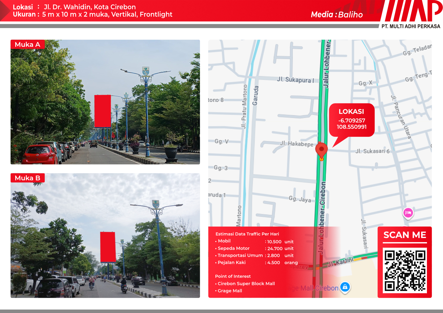443x313 pixels.
Task: Click the "Gg. X" map label
Action: (365, 83)
